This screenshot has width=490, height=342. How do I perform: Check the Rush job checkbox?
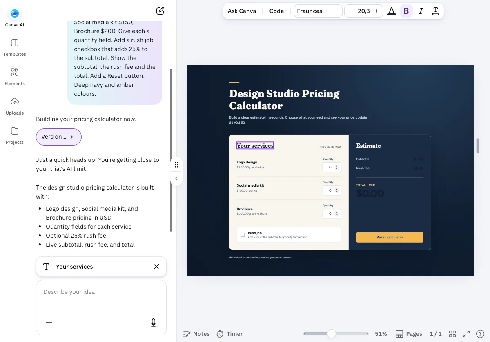(x=243, y=235)
